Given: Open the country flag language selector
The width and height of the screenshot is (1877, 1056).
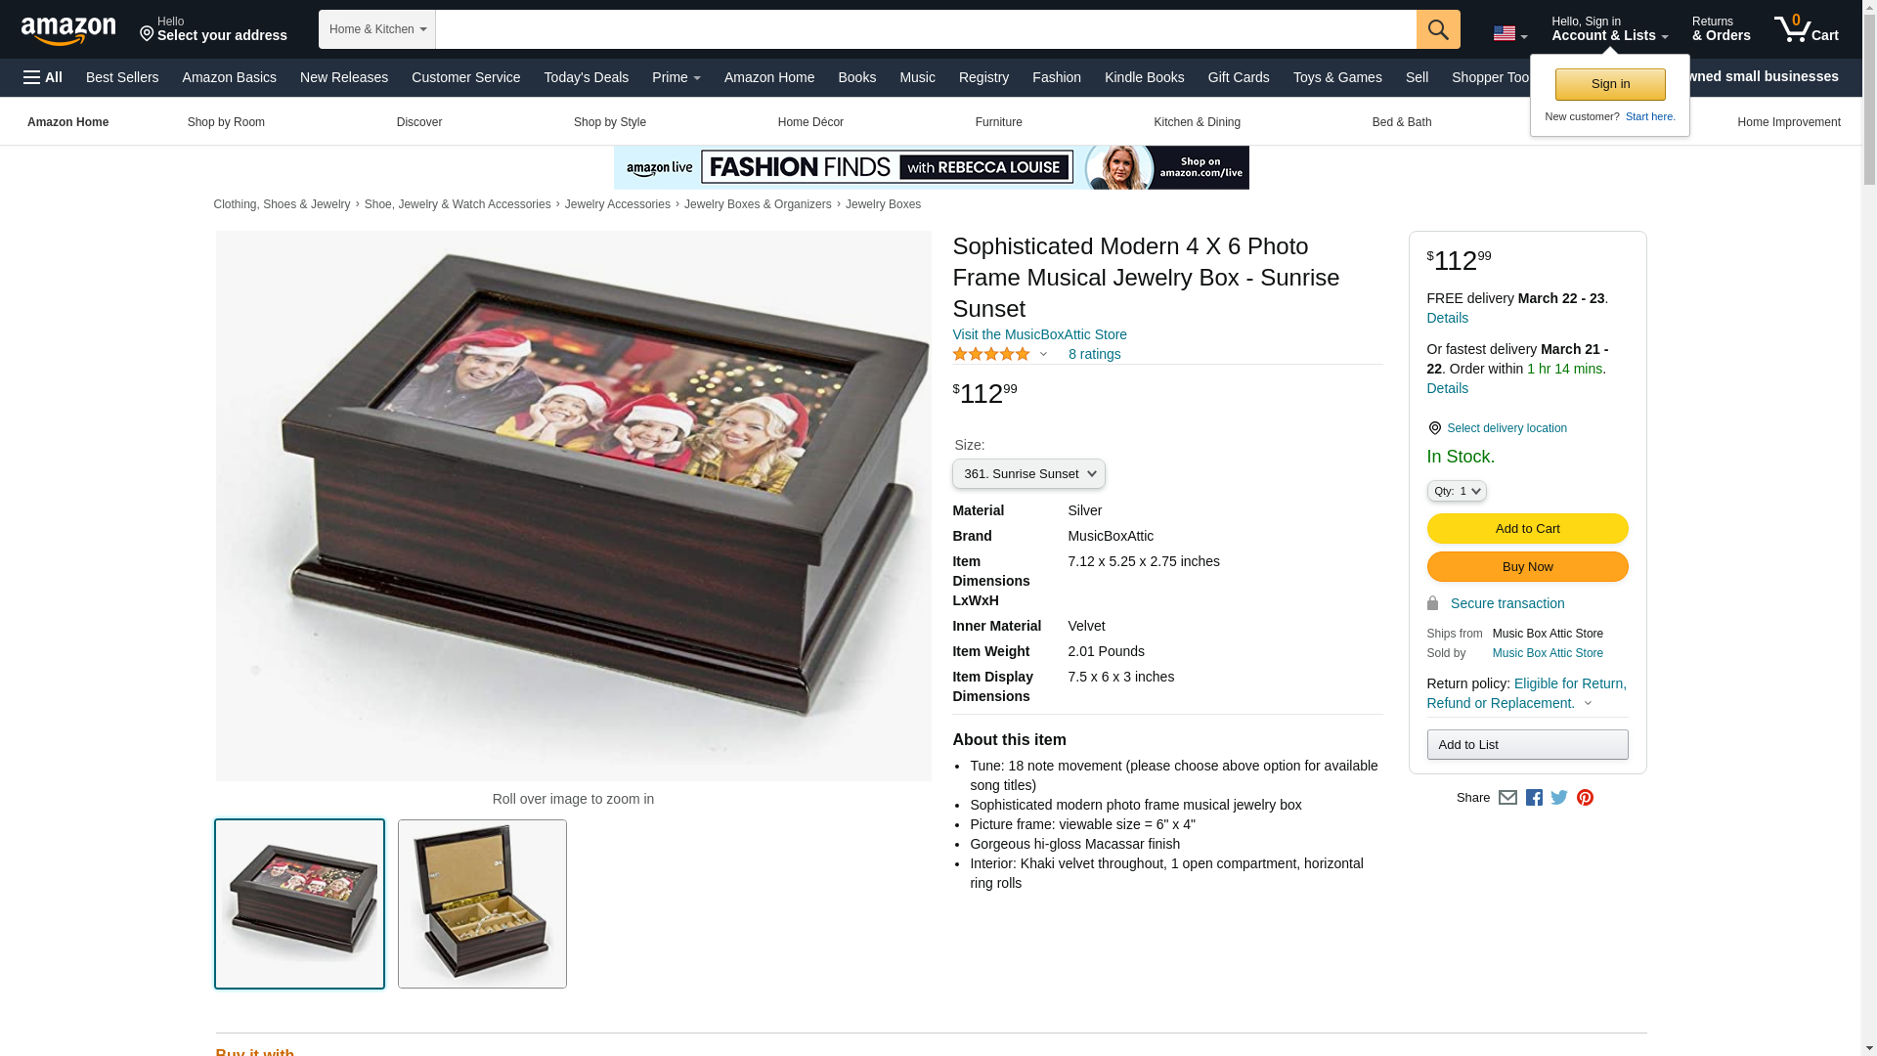Looking at the screenshot, I should point(1510,34).
